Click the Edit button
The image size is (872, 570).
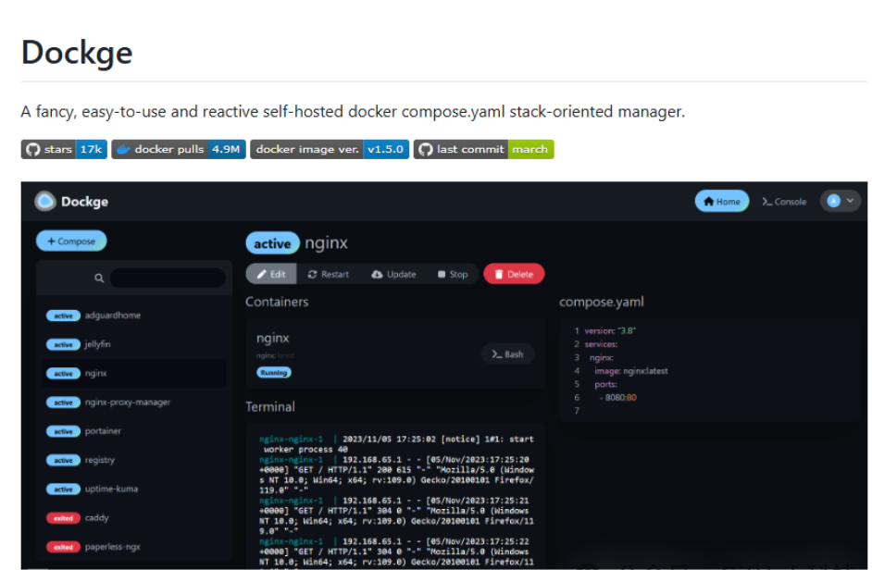pyautogui.click(x=271, y=274)
